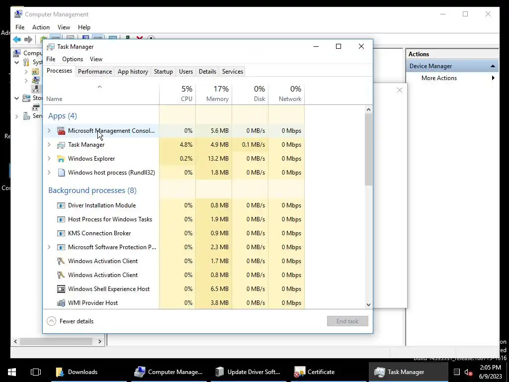This screenshot has height=382, width=509.
Task: Click the Forward arrow in Computer Management toolbar
Action: point(28,39)
